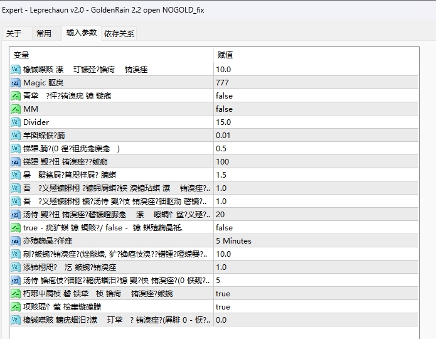Click the icon in the 0.5 value row
The width and height of the screenshot is (436, 339).
16,149
